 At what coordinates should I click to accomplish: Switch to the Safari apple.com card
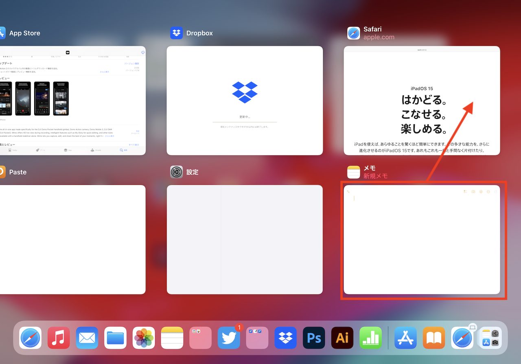(422, 101)
